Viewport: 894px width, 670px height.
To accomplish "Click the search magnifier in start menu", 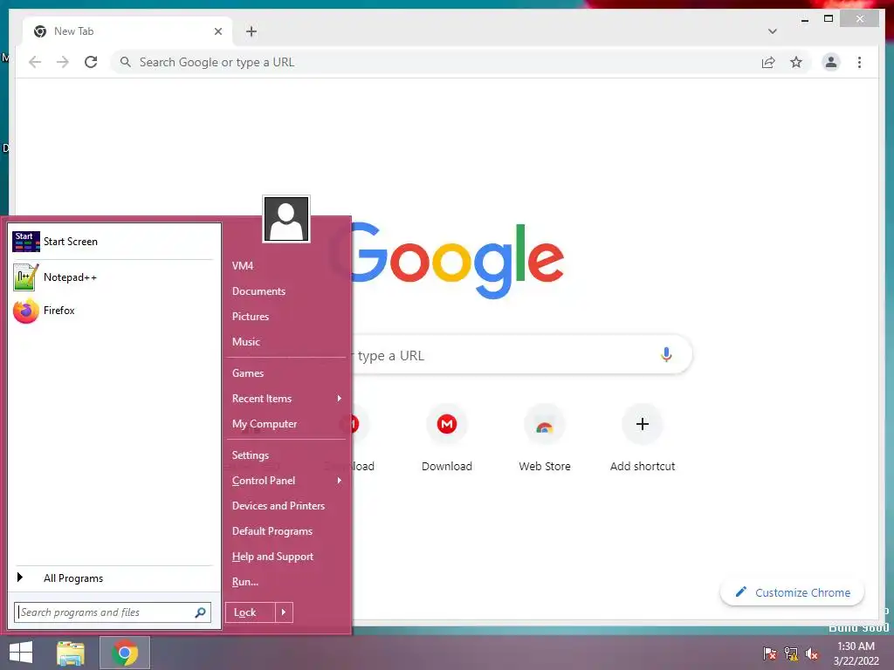I will pyautogui.click(x=200, y=612).
